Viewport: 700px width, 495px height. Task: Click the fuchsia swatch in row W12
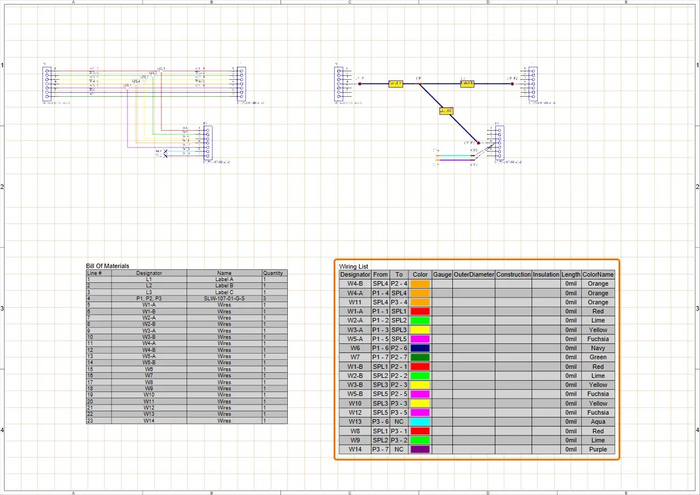coord(420,412)
